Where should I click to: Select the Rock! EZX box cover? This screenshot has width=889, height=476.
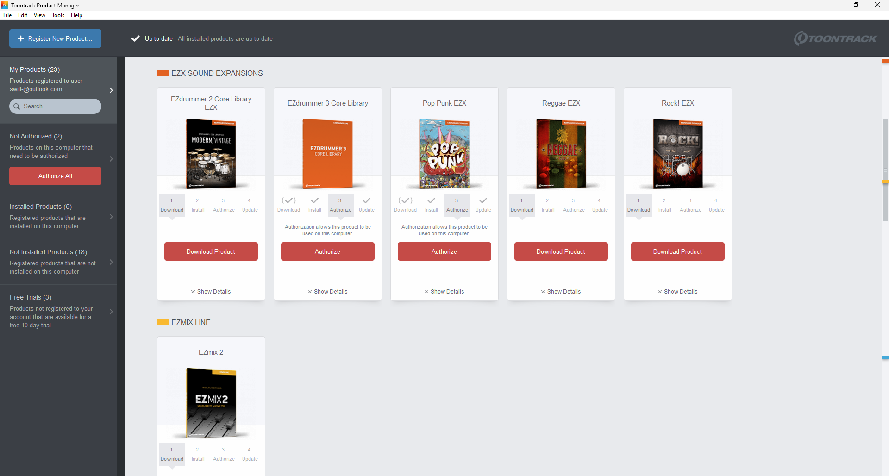click(x=677, y=153)
